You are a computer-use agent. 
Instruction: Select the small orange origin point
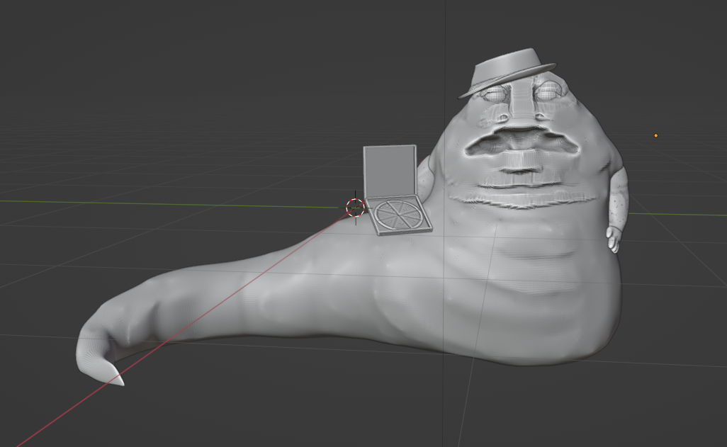655,135
